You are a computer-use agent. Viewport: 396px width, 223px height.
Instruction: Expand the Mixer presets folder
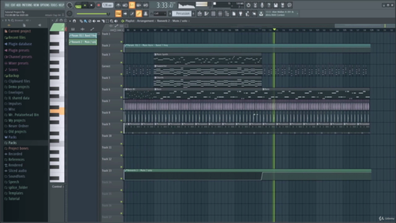[x=18, y=63]
